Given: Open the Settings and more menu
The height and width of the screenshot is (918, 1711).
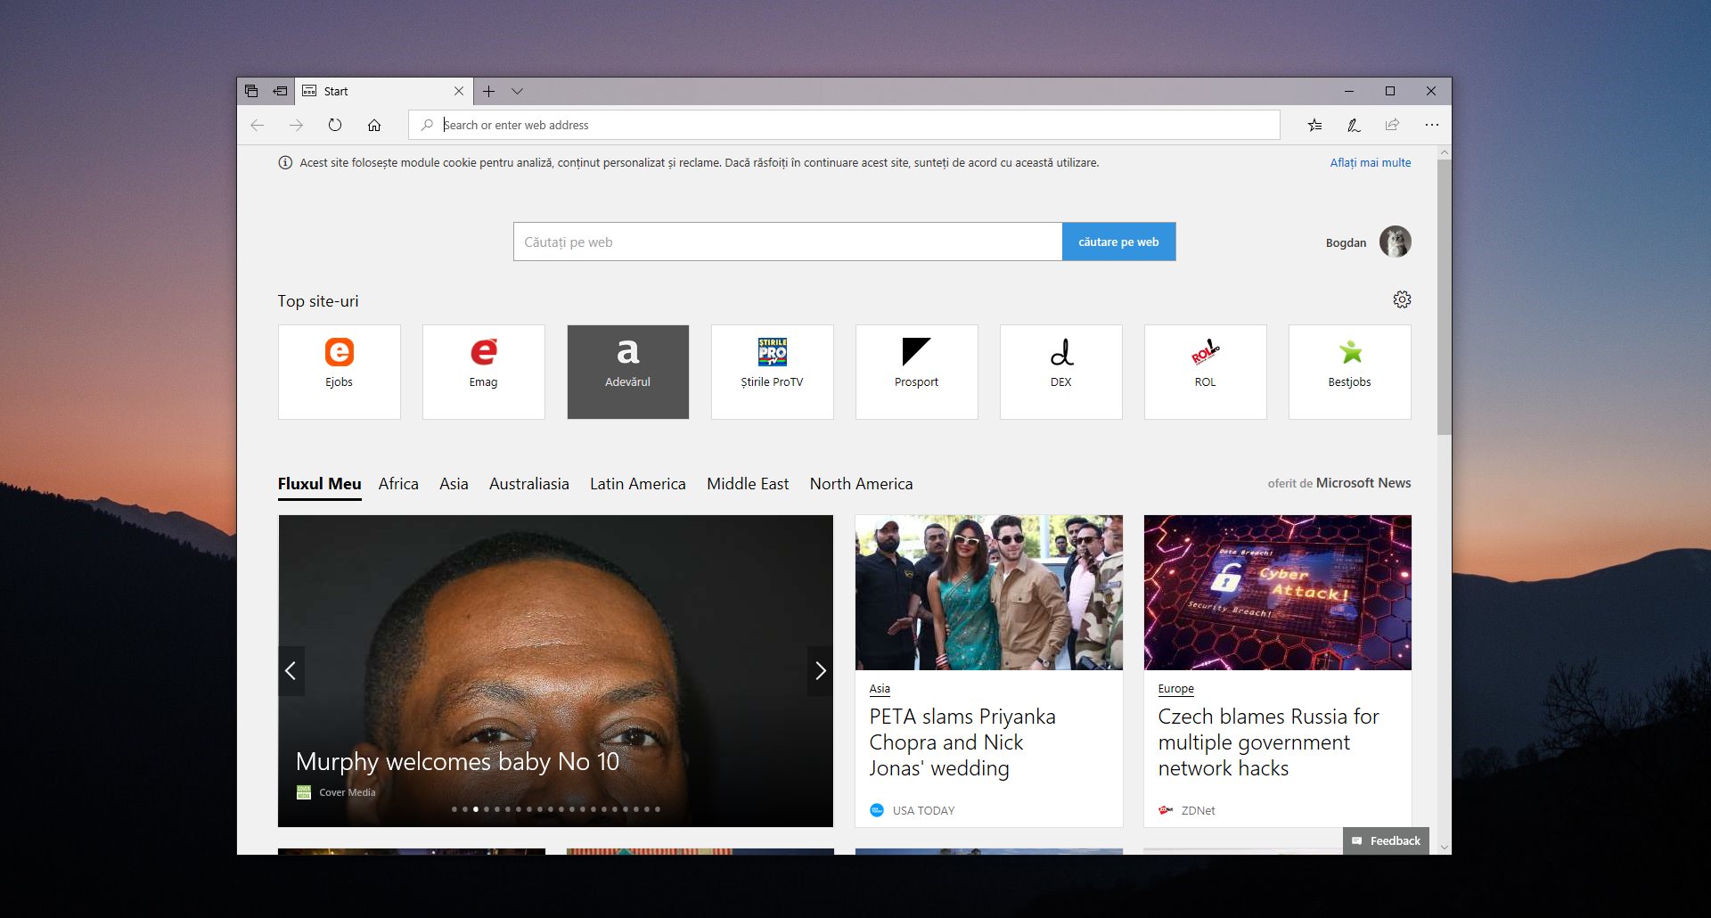Looking at the screenshot, I should [1432, 125].
